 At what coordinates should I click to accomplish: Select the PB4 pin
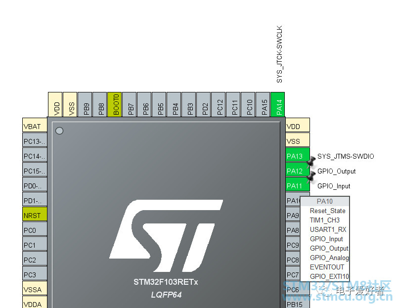pyautogui.click(x=174, y=104)
